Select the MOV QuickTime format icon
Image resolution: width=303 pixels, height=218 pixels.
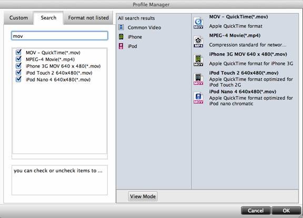pyautogui.click(x=198, y=23)
